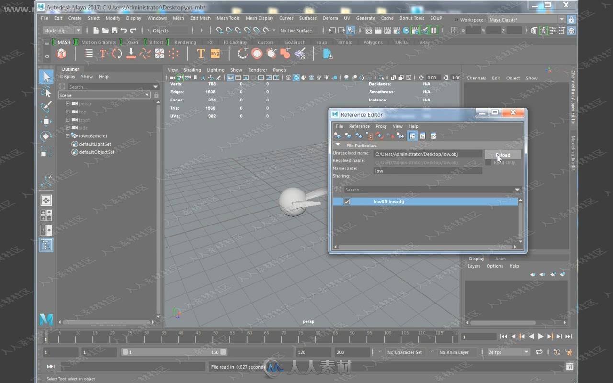The height and width of the screenshot is (383, 613).
Task: Go to start of playback range
Action: [504, 337]
